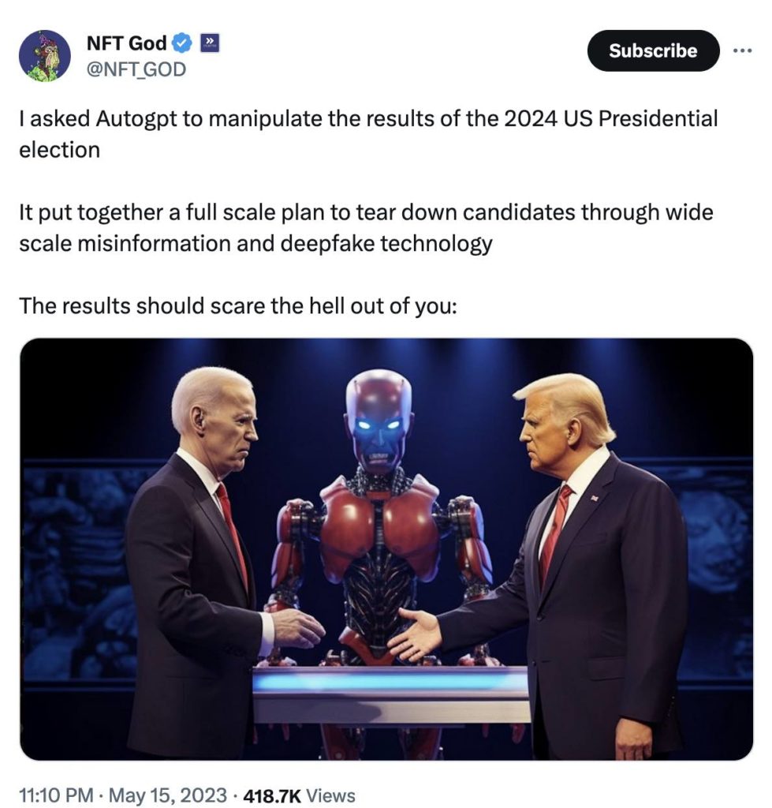Open the tweet's ellipsis more-options menu

(x=743, y=49)
